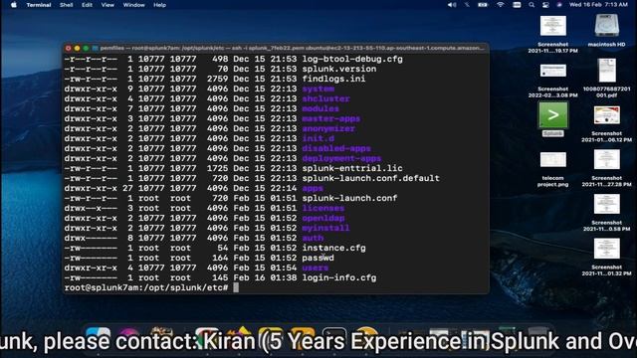Click the 'deployment-apps' directory name
This screenshot has height=358, width=637.
[341, 158]
